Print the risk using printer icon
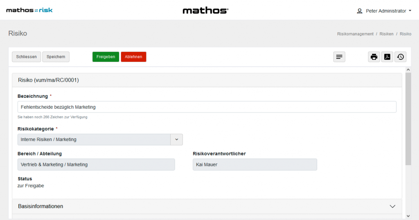 click(x=374, y=57)
